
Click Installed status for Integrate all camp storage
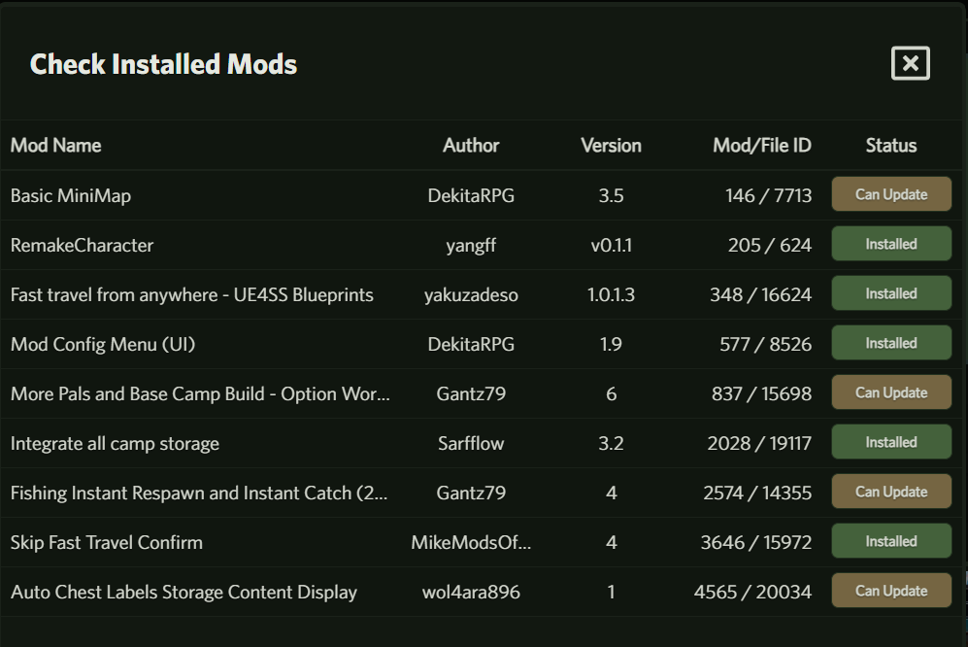[891, 442]
